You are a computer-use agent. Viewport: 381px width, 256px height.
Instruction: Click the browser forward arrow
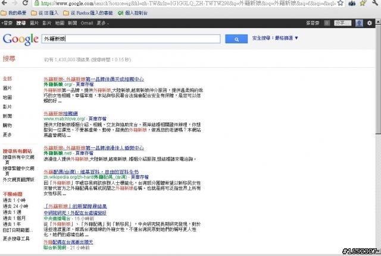14,3
